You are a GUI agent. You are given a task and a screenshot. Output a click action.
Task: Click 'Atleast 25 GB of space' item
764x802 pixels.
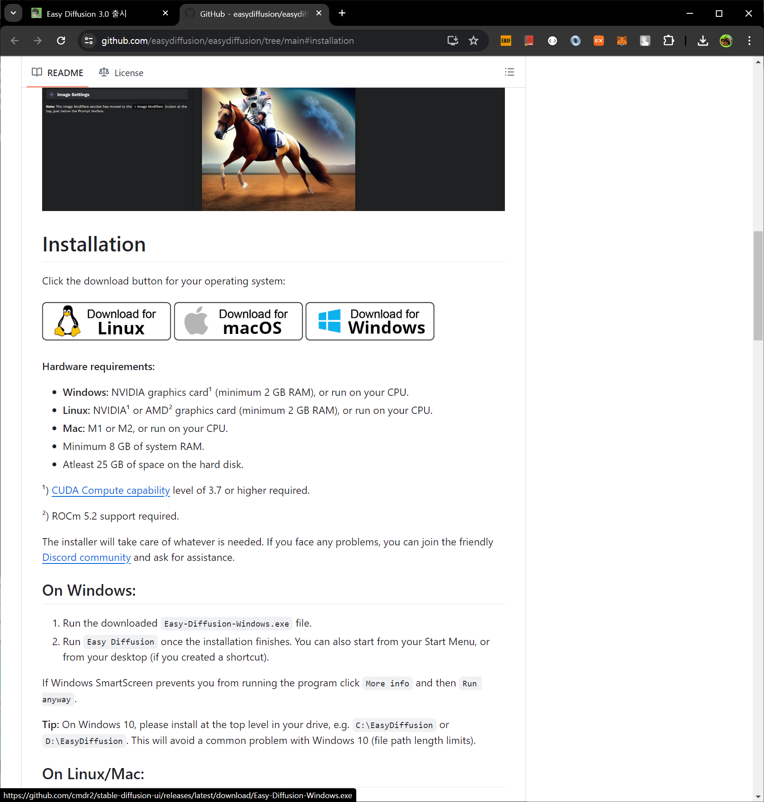click(153, 465)
